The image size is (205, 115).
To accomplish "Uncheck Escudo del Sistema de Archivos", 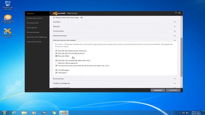I will point(56,51).
